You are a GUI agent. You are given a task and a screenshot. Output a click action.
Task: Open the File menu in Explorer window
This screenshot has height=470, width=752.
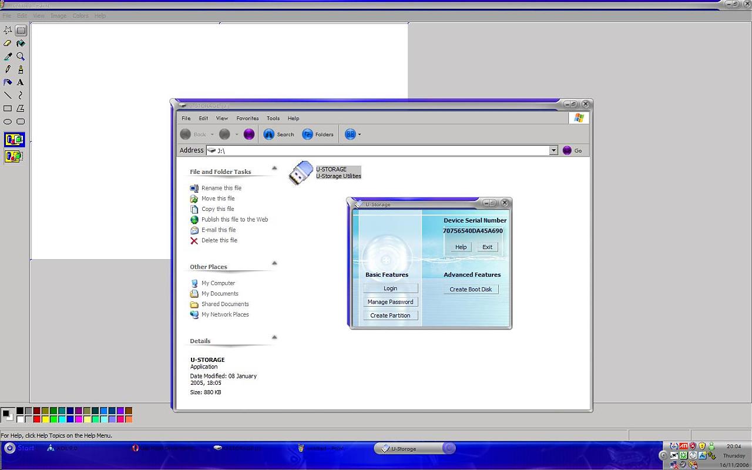pos(186,118)
